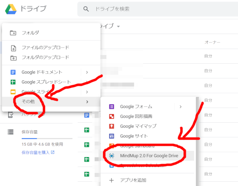Screen dimensions: 238x186
Task: Click the storage icon beside 保存容量
Action: click(x=11, y=132)
